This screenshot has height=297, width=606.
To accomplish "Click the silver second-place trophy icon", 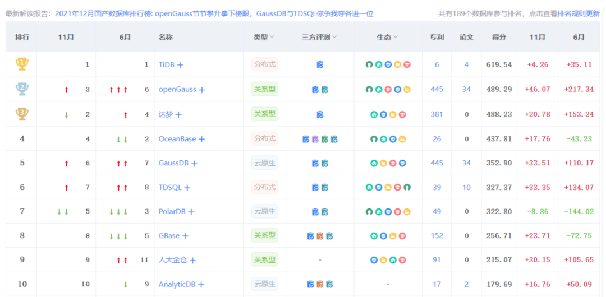I will tap(22, 89).
